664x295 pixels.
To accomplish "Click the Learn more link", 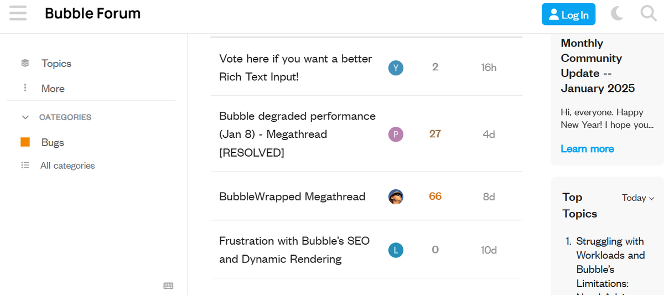I will [587, 149].
